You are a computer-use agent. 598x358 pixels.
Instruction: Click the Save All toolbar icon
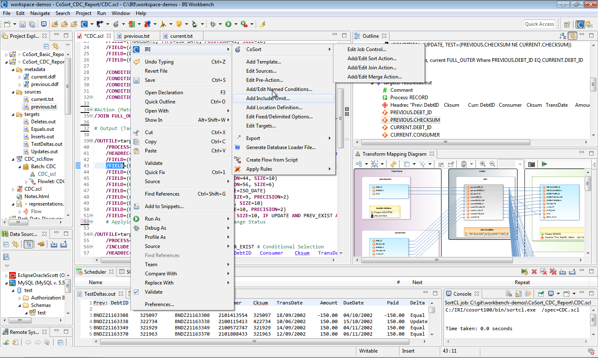32,25
